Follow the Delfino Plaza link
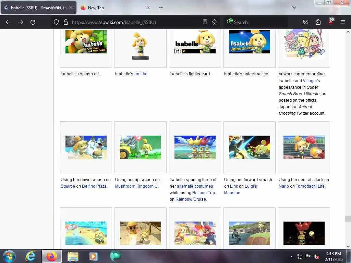This screenshot has height=263, width=351. (94, 186)
